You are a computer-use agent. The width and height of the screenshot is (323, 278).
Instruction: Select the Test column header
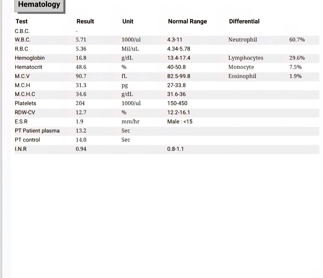(x=22, y=22)
